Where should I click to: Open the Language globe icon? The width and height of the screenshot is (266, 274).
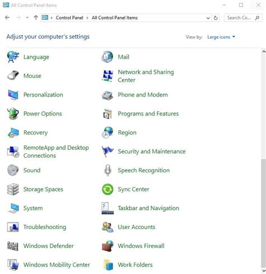13,57
